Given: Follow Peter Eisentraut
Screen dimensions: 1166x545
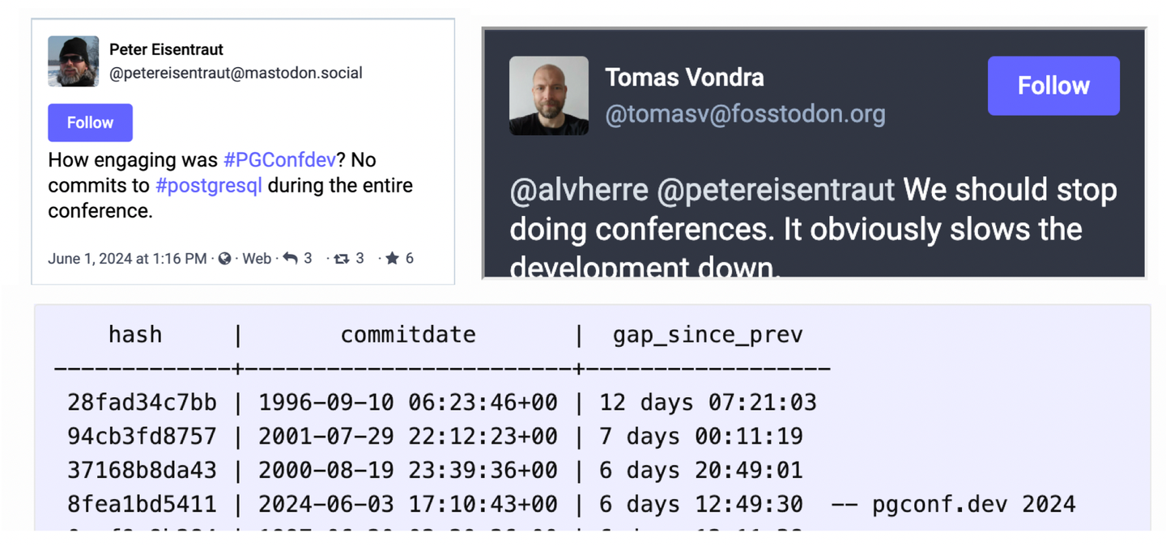Looking at the screenshot, I should pyautogui.click(x=90, y=123).
